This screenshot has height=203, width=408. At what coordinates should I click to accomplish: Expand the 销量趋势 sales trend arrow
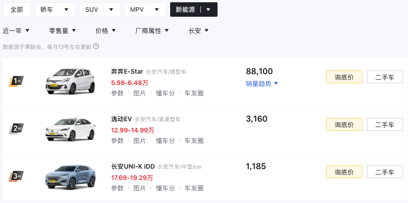276,84
